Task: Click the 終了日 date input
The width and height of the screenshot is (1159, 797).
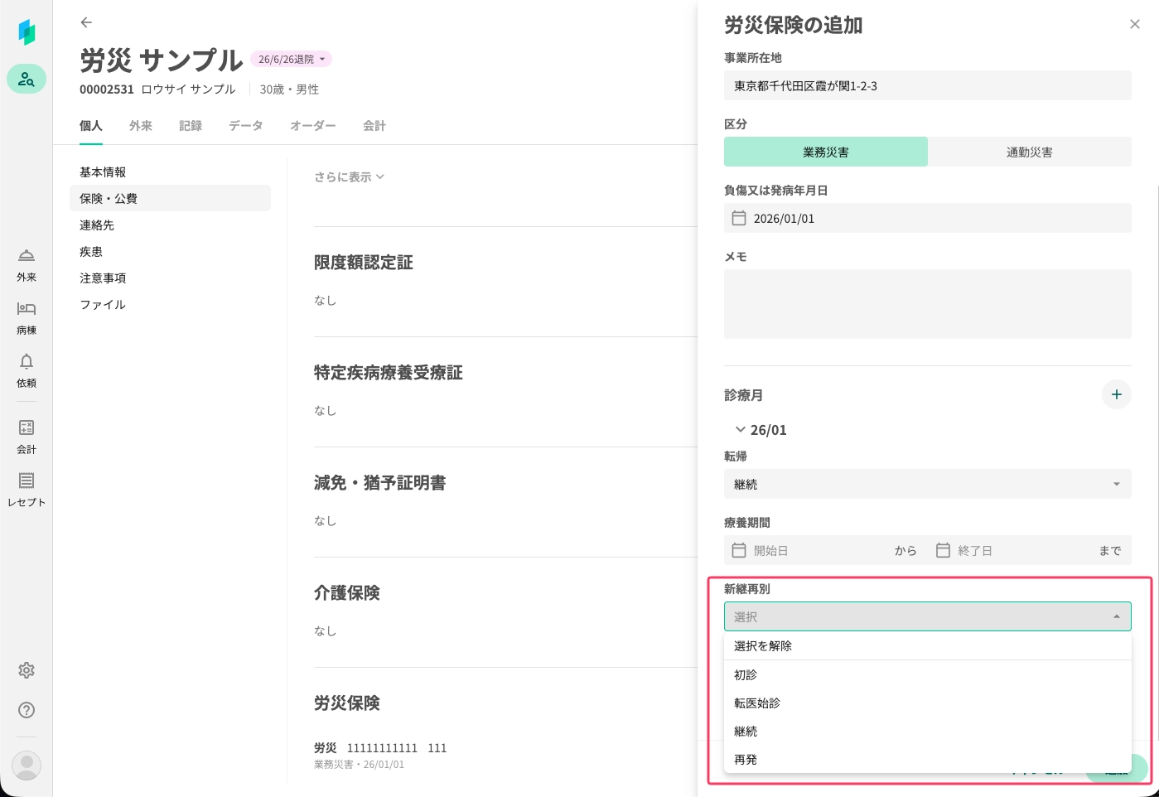Action: point(1024,550)
